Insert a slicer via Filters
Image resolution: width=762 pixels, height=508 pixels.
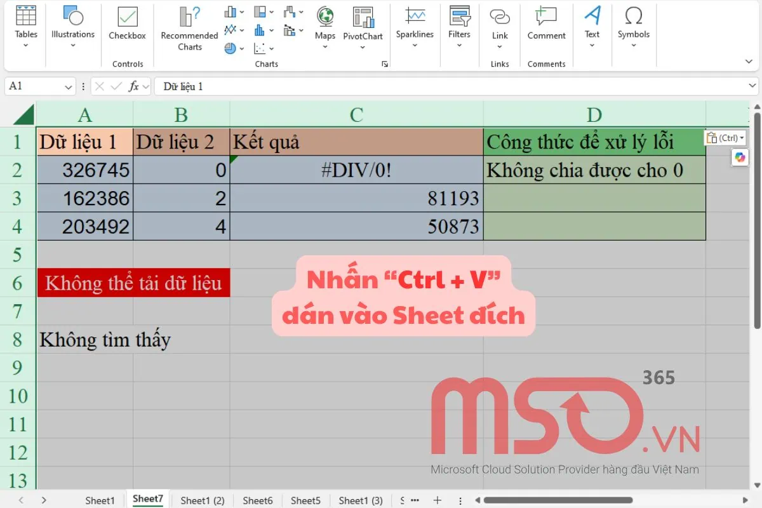pyautogui.click(x=459, y=25)
